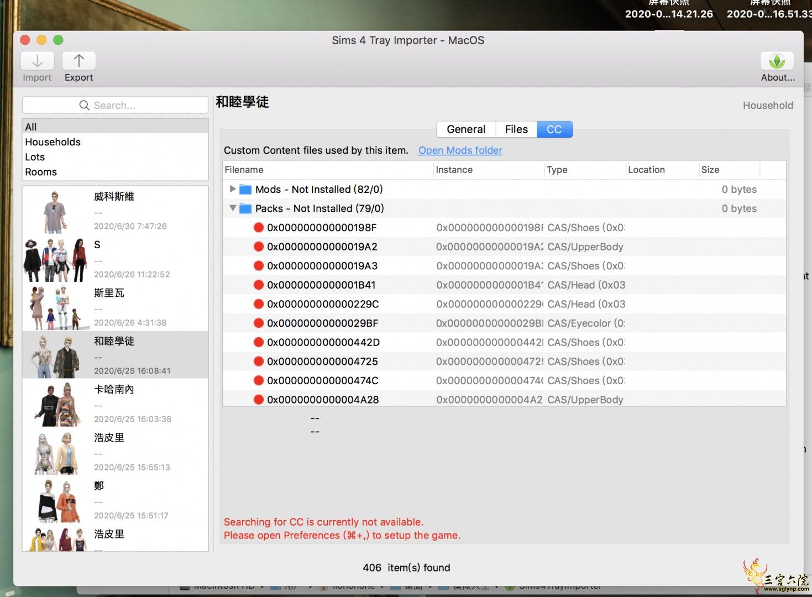Click CAS/Eyecolor type cell
Image resolution: width=812 pixels, height=597 pixels.
click(x=586, y=323)
